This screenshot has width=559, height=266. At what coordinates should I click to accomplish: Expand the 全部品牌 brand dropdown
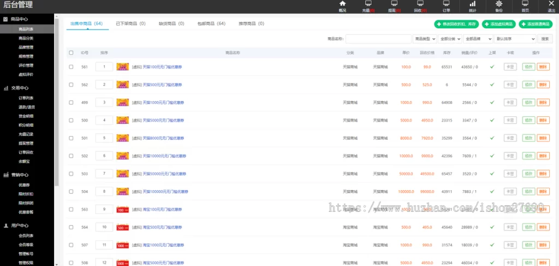tap(477, 39)
